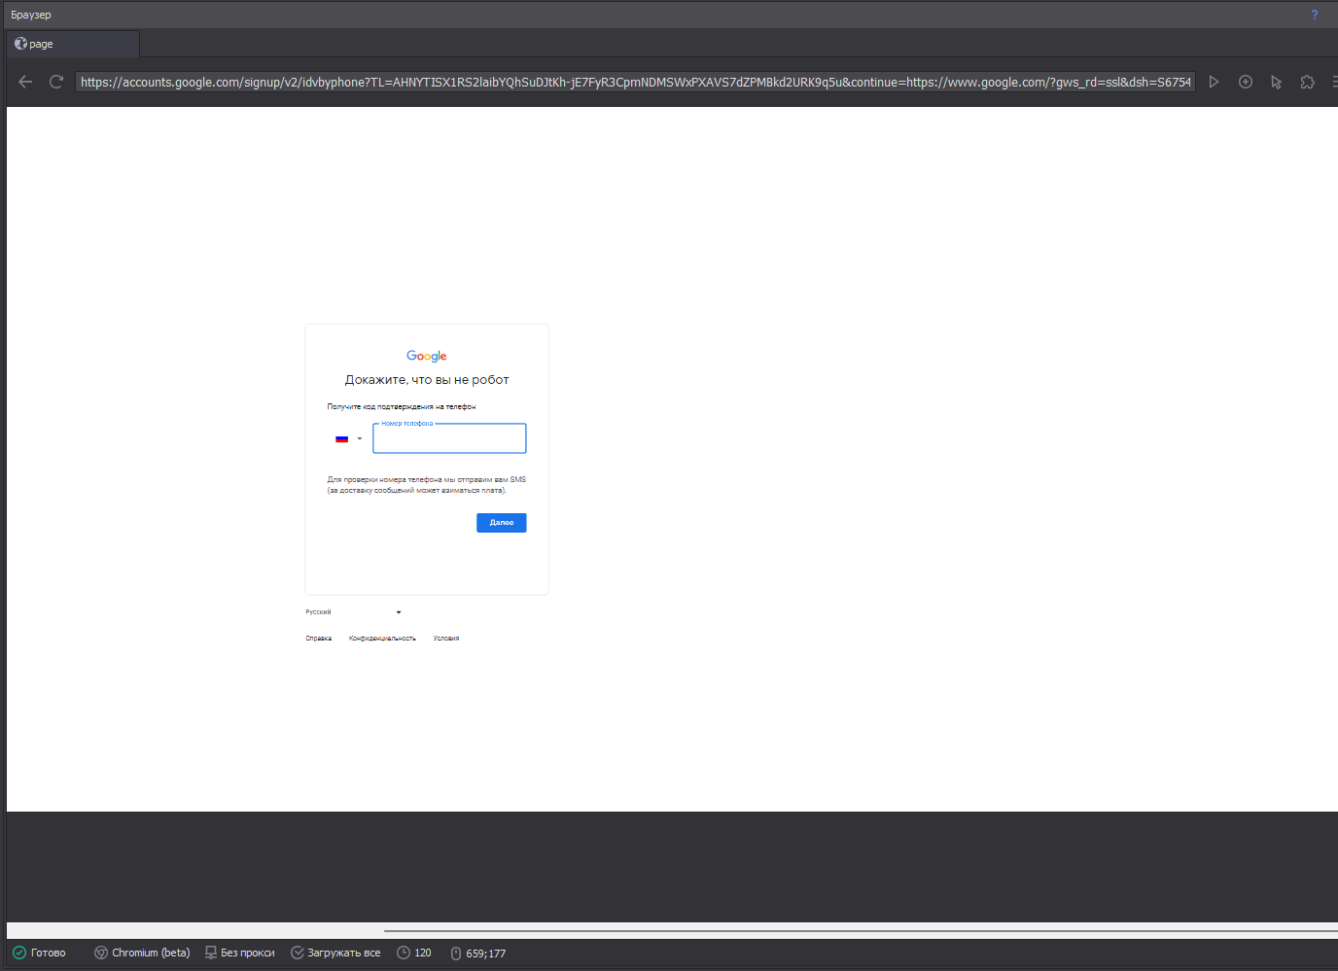Click the 659;177 coordinates value
Viewport: 1338px width, 971px height.
tap(486, 954)
